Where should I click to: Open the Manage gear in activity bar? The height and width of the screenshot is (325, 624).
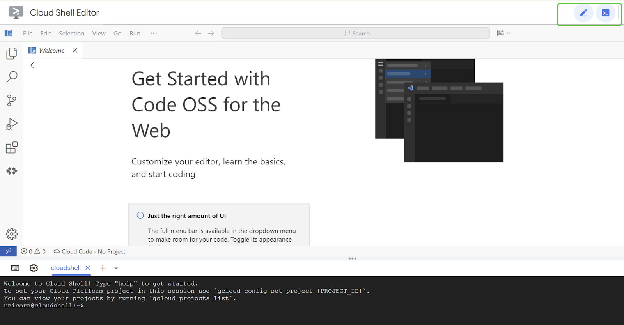coord(12,234)
